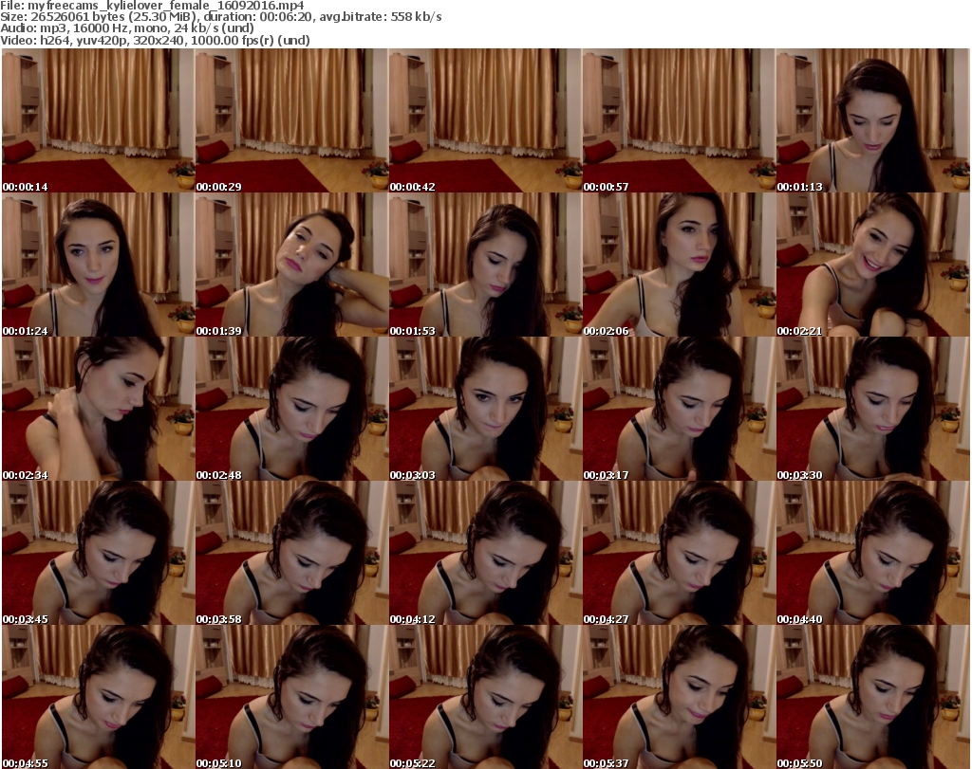Image resolution: width=972 pixels, height=769 pixels.
Task: Select the frame at timestamp 00:00:29
Action: pos(290,120)
